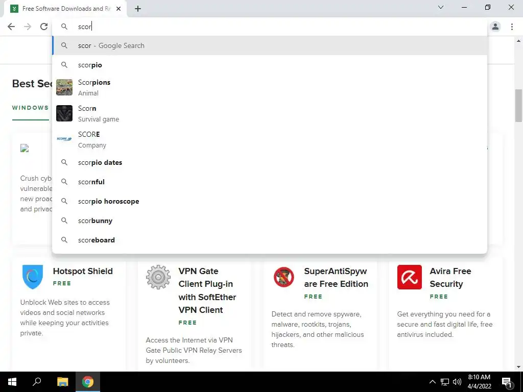
Task: Click the tab's green download favicon
Action: pyautogui.click(x=14, y=9)
